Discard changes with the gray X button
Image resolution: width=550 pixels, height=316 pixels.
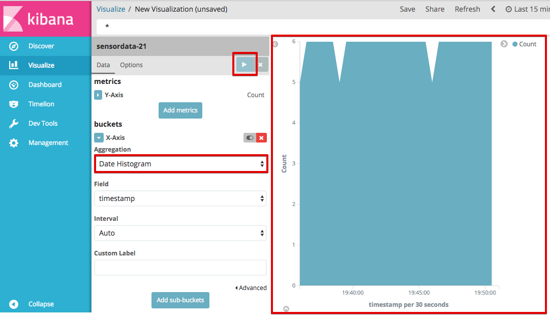tap(261, 65)
